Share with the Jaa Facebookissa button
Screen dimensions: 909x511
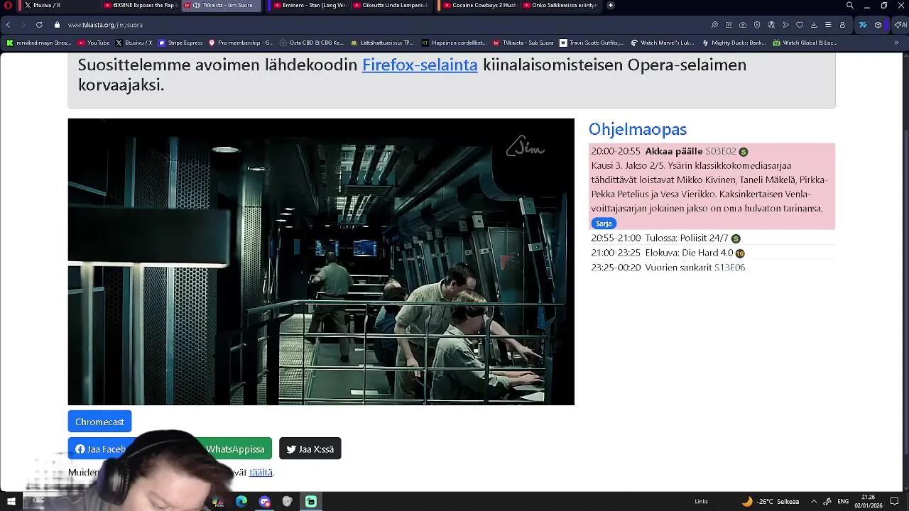(100, 449)
